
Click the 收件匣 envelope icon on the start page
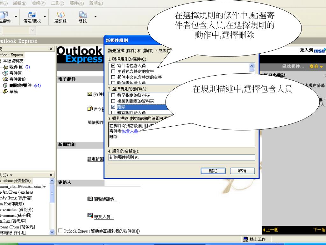point(90,94)
